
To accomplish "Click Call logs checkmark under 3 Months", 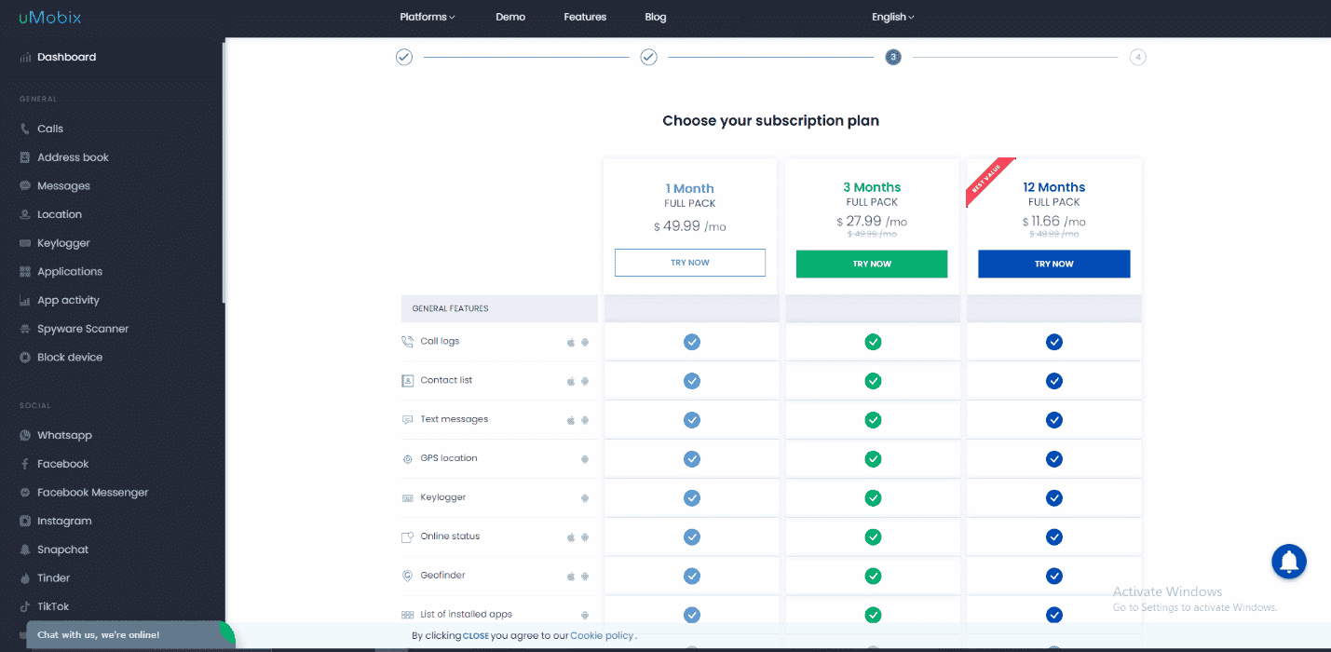I will pyautogui.click(x=873, y=342).
